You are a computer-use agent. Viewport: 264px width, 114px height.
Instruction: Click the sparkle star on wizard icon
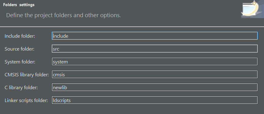pyautogui.click(x=254, y=3)
